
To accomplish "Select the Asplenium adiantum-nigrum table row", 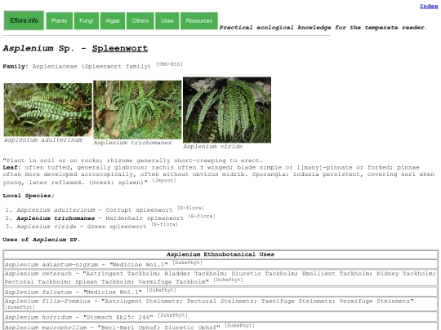I will 220,264.
